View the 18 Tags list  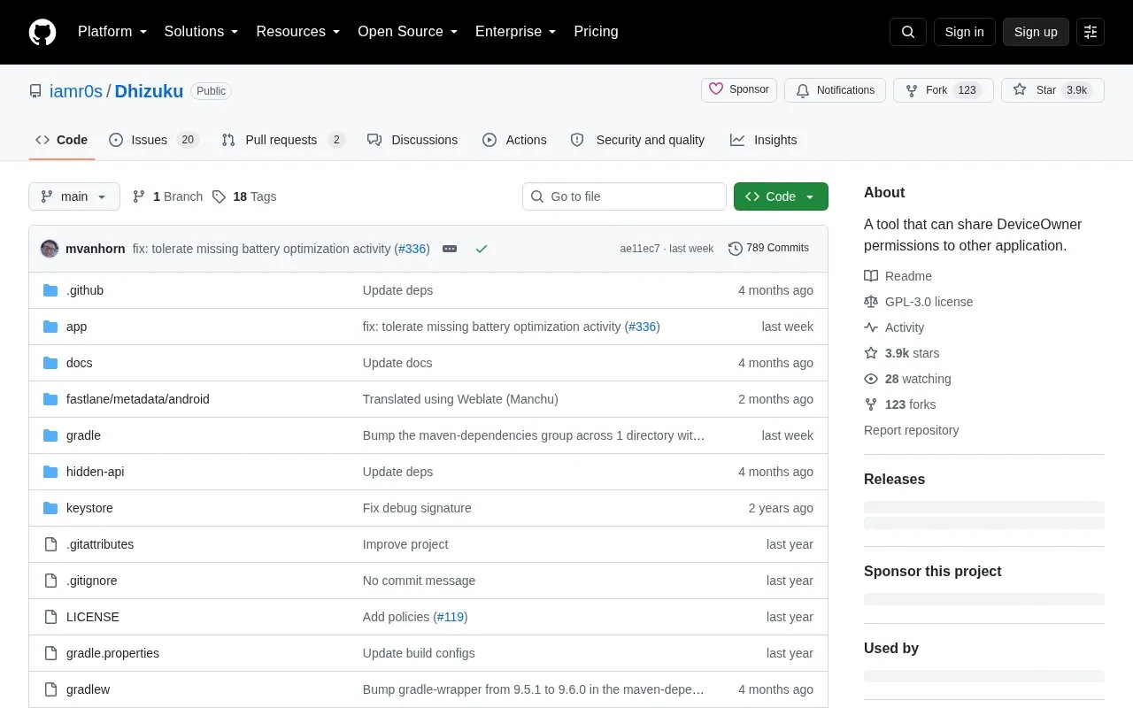click(244, 196)
